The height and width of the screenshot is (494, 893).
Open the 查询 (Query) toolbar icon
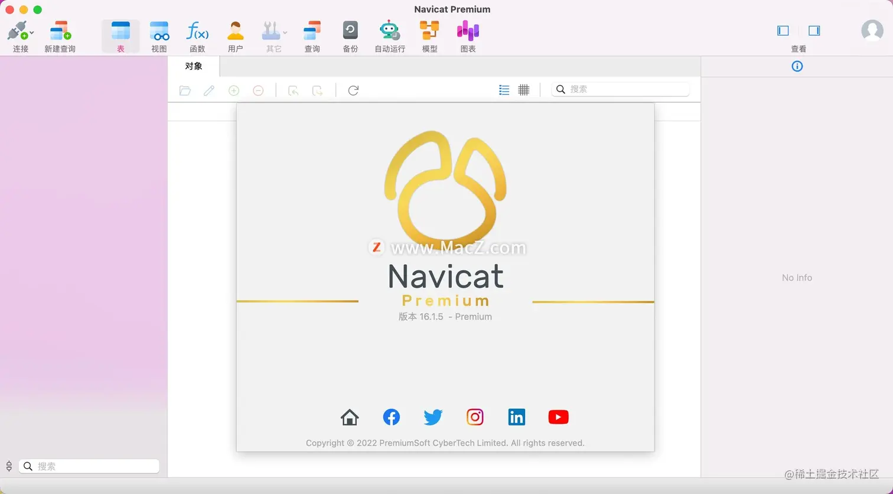tap(312, 31)
